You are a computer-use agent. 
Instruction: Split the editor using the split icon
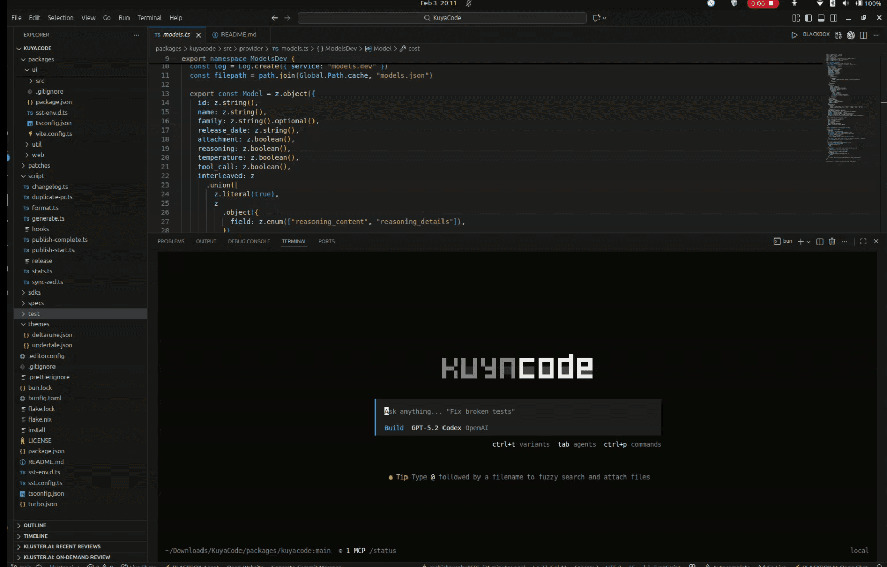pyautogui.click(x=863, y=35)
